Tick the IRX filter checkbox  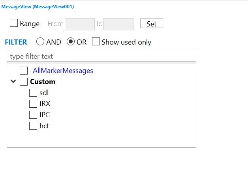tap(33, 104)
